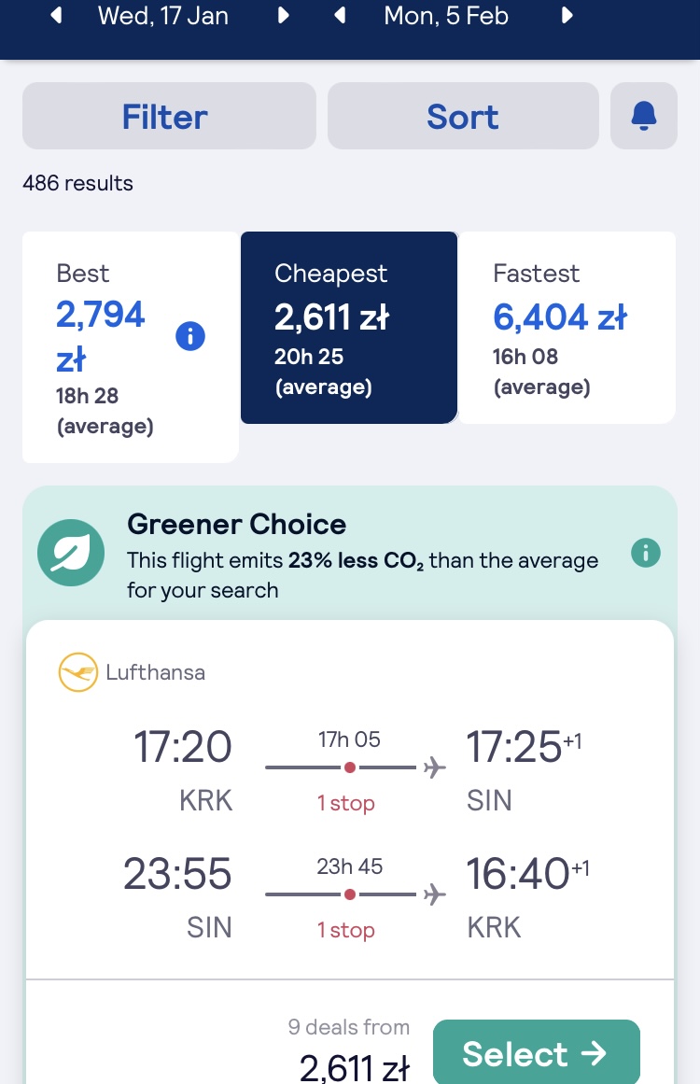The image size is (700, 1084).
Task: Open the Sort options
Action: [463, 116]
